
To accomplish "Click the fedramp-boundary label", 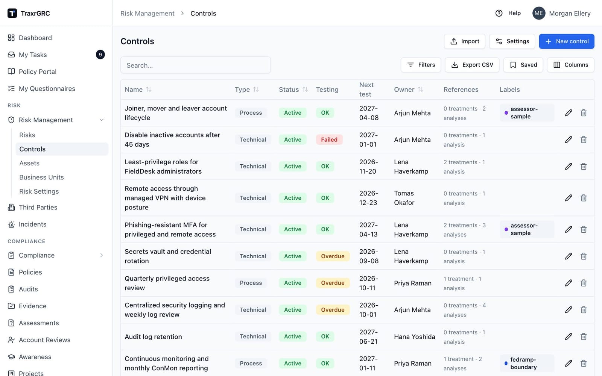I will click(x=527, y=363).
